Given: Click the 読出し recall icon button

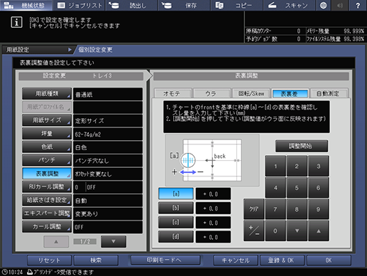Looking at the screenshot, I should point(131,5).
